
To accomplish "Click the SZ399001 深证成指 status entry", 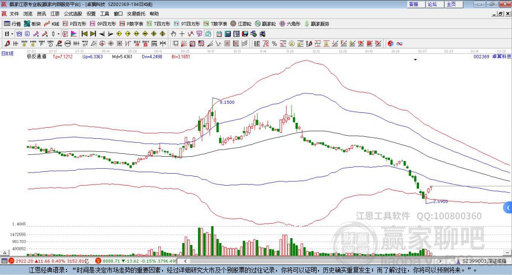I will coord(484,261).
